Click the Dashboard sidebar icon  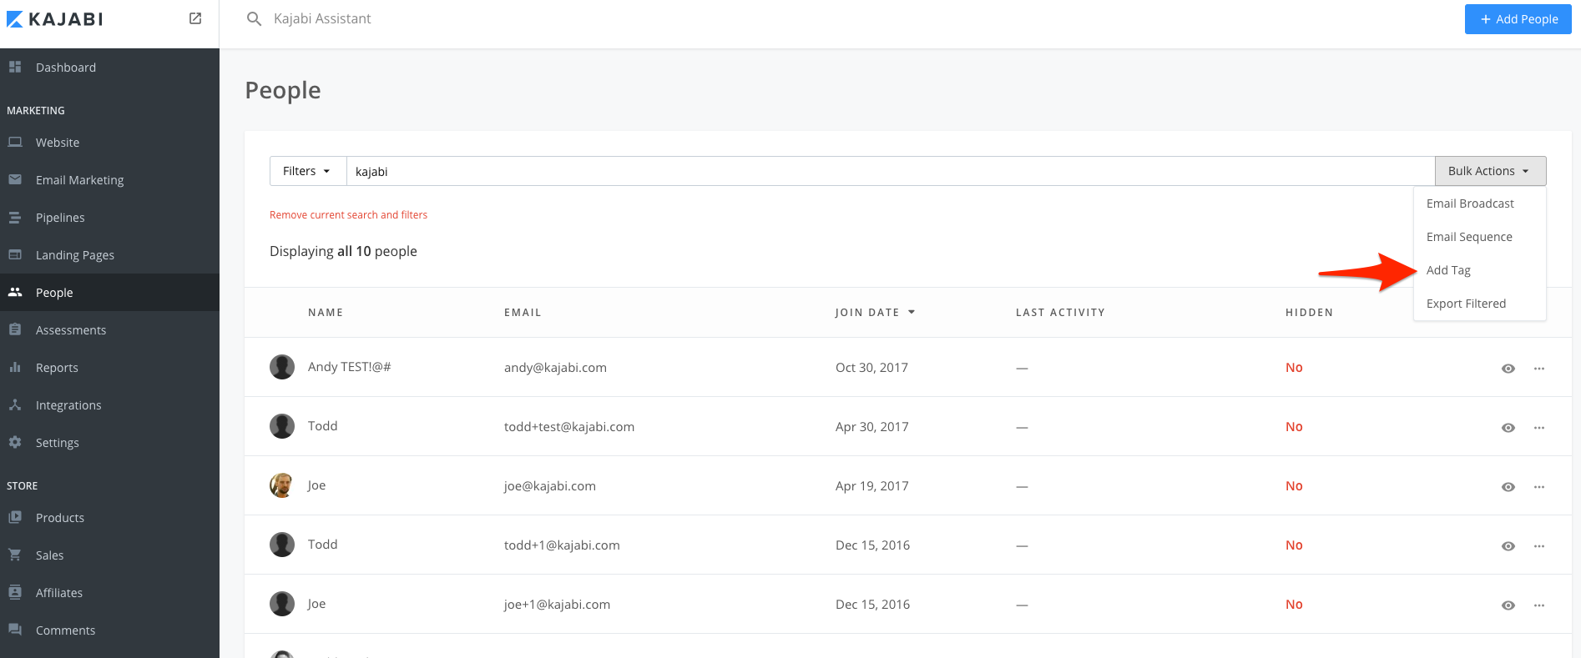coord(15,67)
